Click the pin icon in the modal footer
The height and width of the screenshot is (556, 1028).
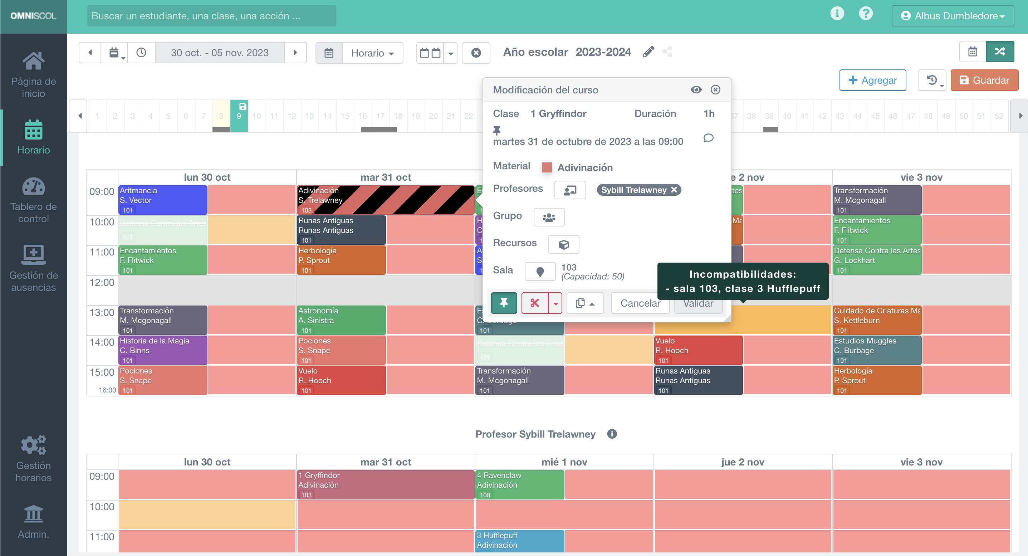tap(504, 303)
